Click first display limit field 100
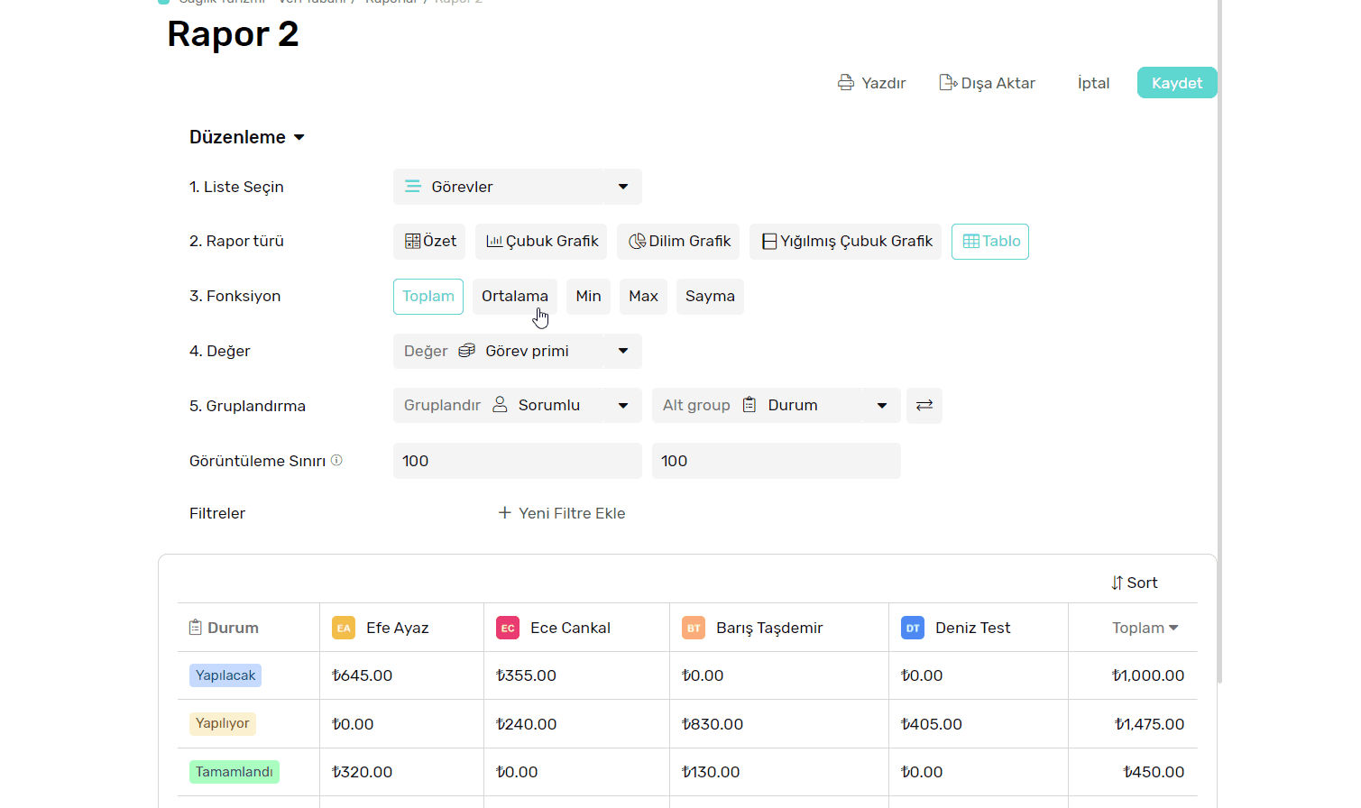This screenshot has height=808, width=1361. pyautogui.click(x=518, y=461)
